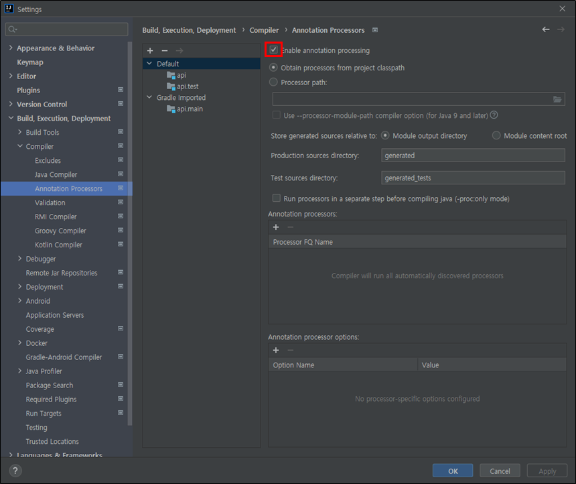Close the Settings dialog
Viewport: 576px width, 484px height.
click(x=562, y=9)
